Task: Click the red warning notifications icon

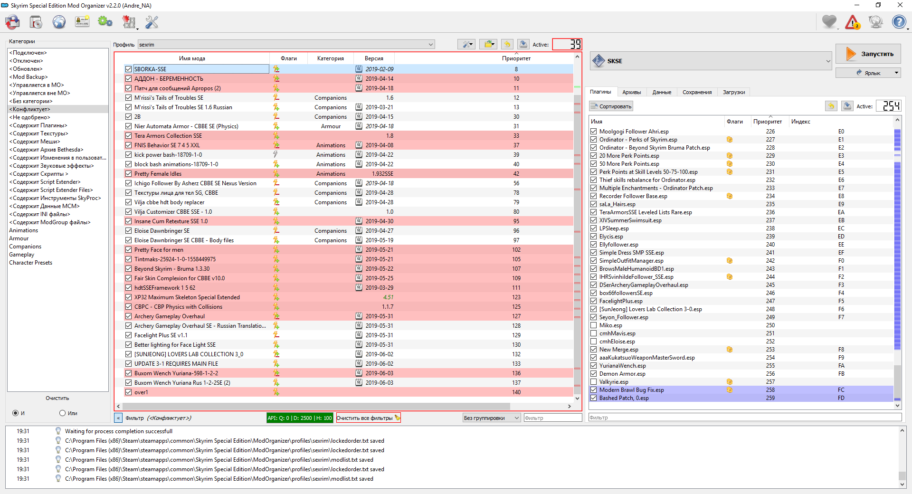Action: pos(853,22)
